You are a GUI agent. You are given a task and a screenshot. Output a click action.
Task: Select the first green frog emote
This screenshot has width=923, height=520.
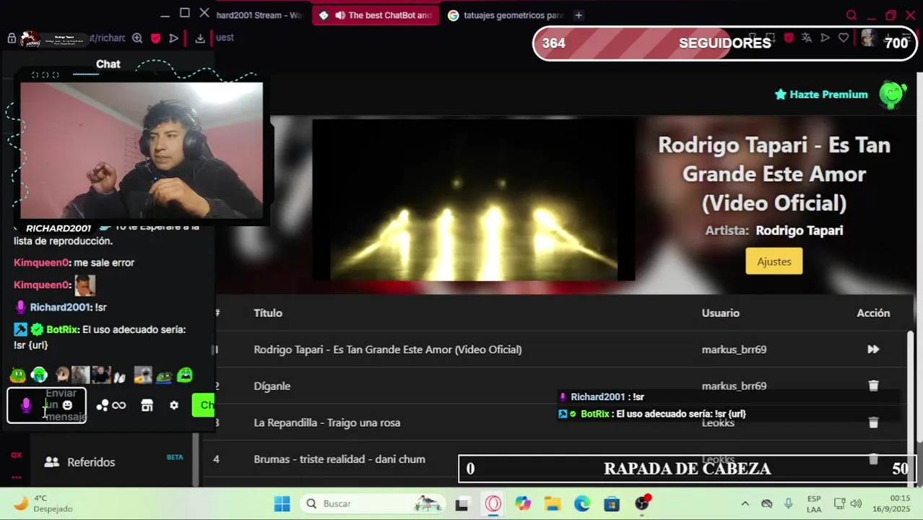coord(18,375)
